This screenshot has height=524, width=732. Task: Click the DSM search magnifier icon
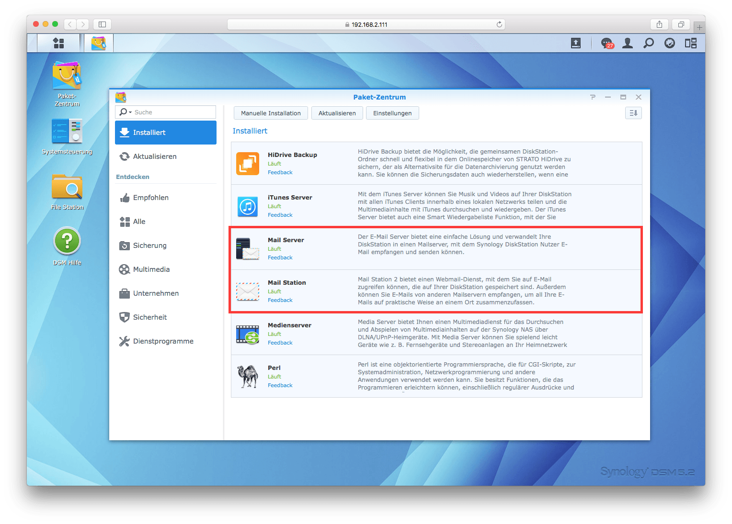[649, 43]
